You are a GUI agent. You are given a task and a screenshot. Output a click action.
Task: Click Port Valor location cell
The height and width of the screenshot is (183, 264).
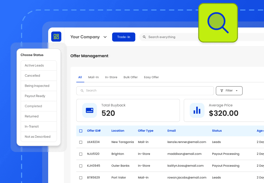click(x=118, y=177)
